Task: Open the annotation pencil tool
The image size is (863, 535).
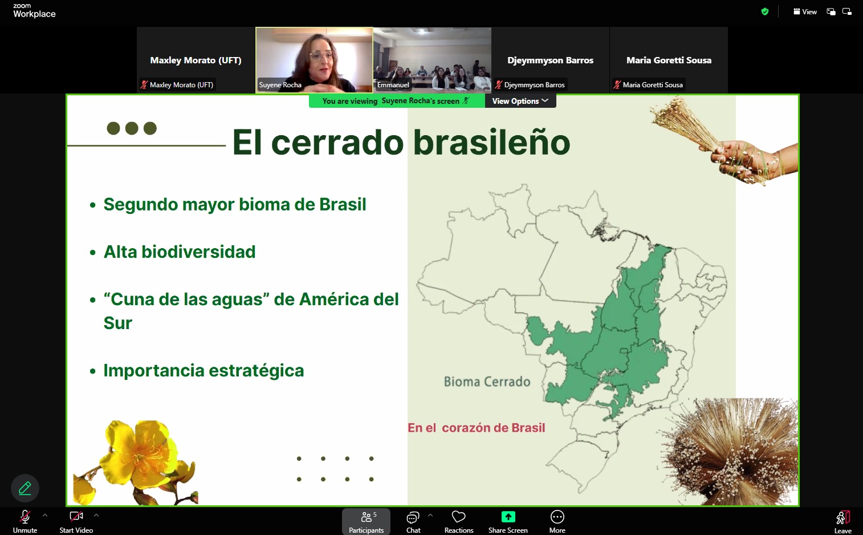Action: (25, 488)
